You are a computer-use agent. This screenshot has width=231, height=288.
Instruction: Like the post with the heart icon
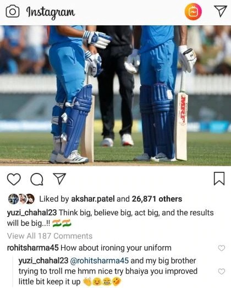point(14,180)
